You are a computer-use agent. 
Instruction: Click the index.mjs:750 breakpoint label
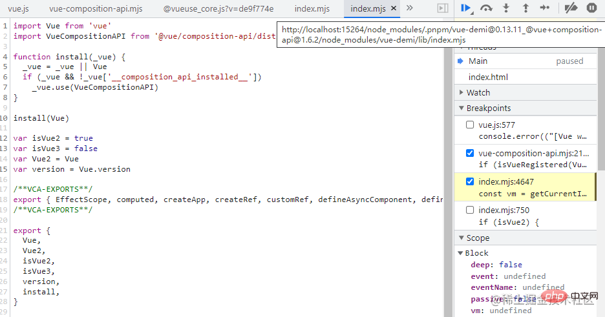pyautogui.click(x=504, y=210)
